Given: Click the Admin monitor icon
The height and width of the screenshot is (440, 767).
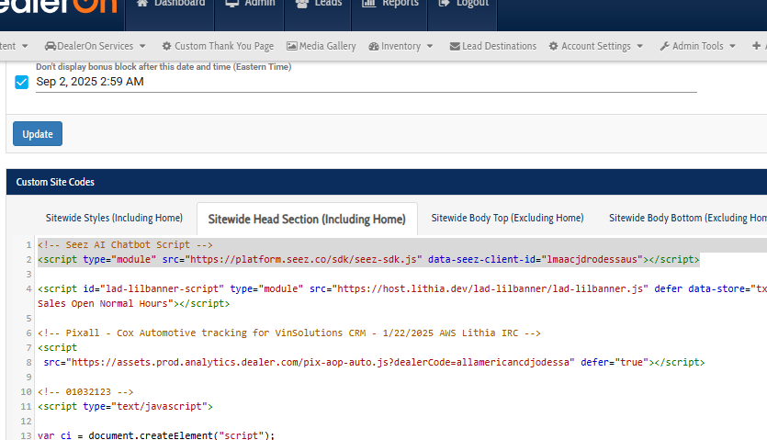Looking at the screenshot, I should (x=231, y=4).
